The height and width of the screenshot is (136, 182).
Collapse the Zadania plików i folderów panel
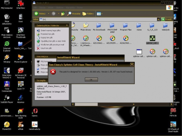click(67, 25)
